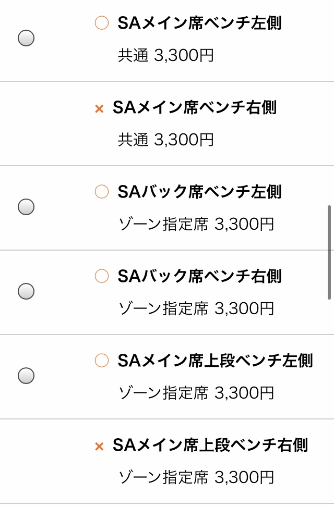Click the orange circle availability icon beside SAメイン席ベンチ左側
The width and height of the screenshot is (334, 507).
click(x=101, y=22)
